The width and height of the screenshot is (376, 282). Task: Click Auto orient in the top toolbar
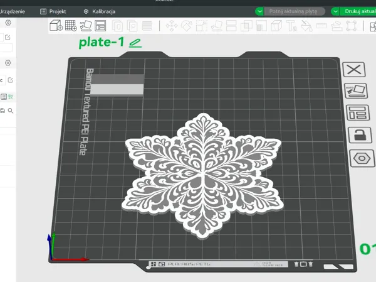click(x=86, y=26)
